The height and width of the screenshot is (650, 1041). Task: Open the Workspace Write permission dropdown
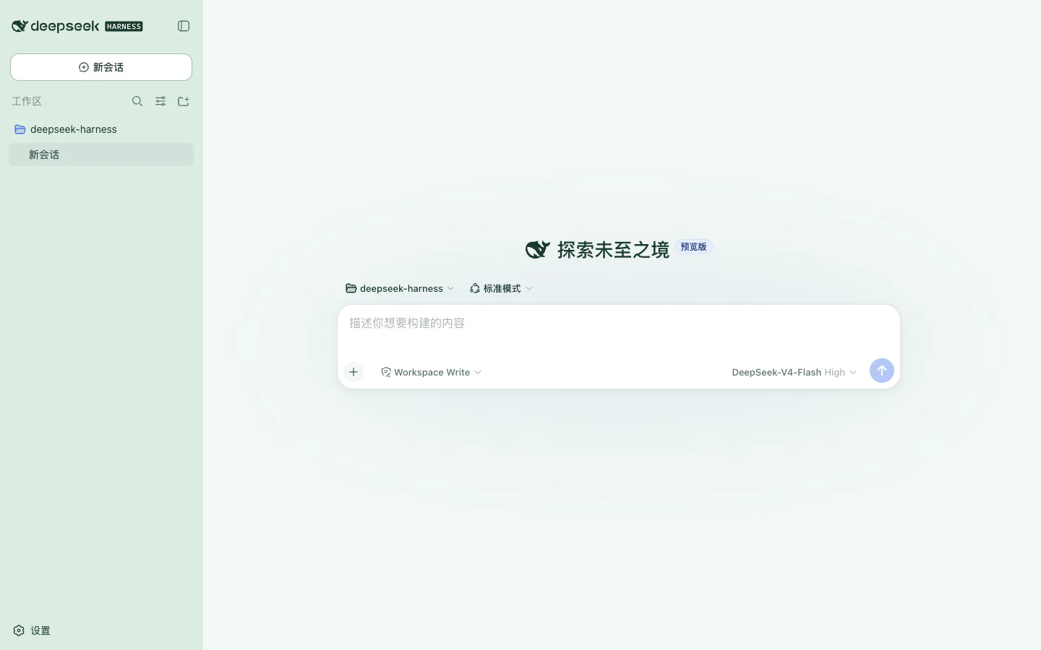click(432, 372)
